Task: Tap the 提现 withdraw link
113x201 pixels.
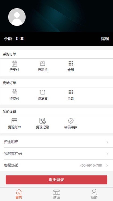Action: (x=105, y=39)
